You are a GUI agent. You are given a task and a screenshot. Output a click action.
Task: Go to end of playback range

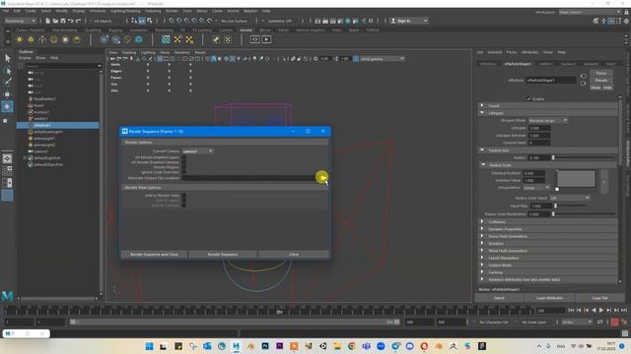624,310
